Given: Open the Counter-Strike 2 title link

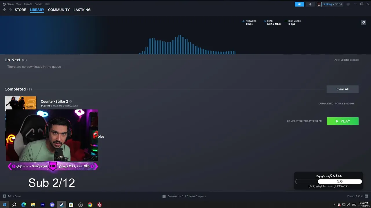Looking at the screenshot, I should pyautogui.click(x=54, y=101).
